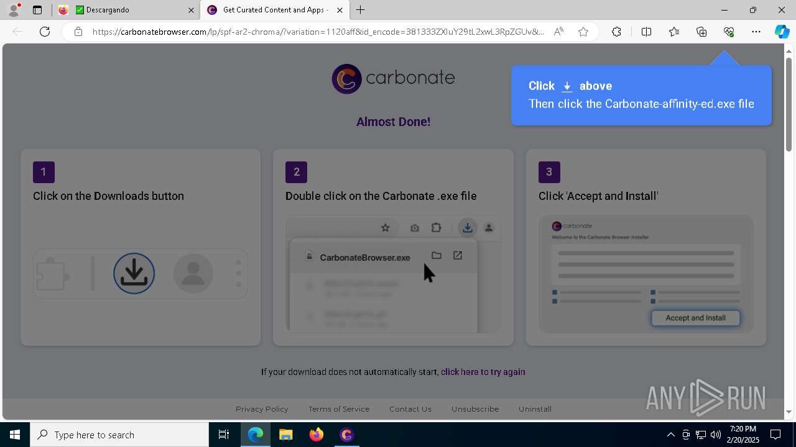View site information lock icon

pyautogui.click(x=78, y=32)
